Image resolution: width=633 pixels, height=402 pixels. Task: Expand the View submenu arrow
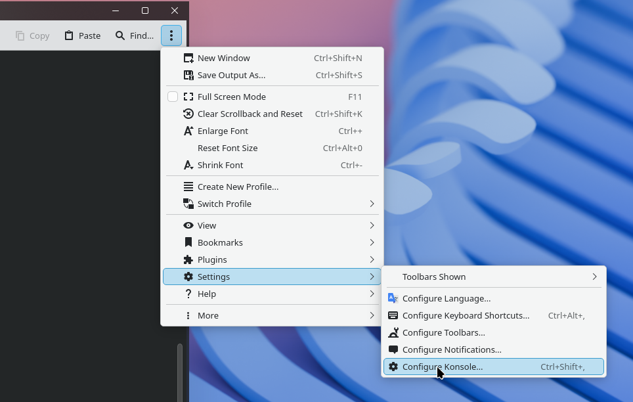point(372,225)
